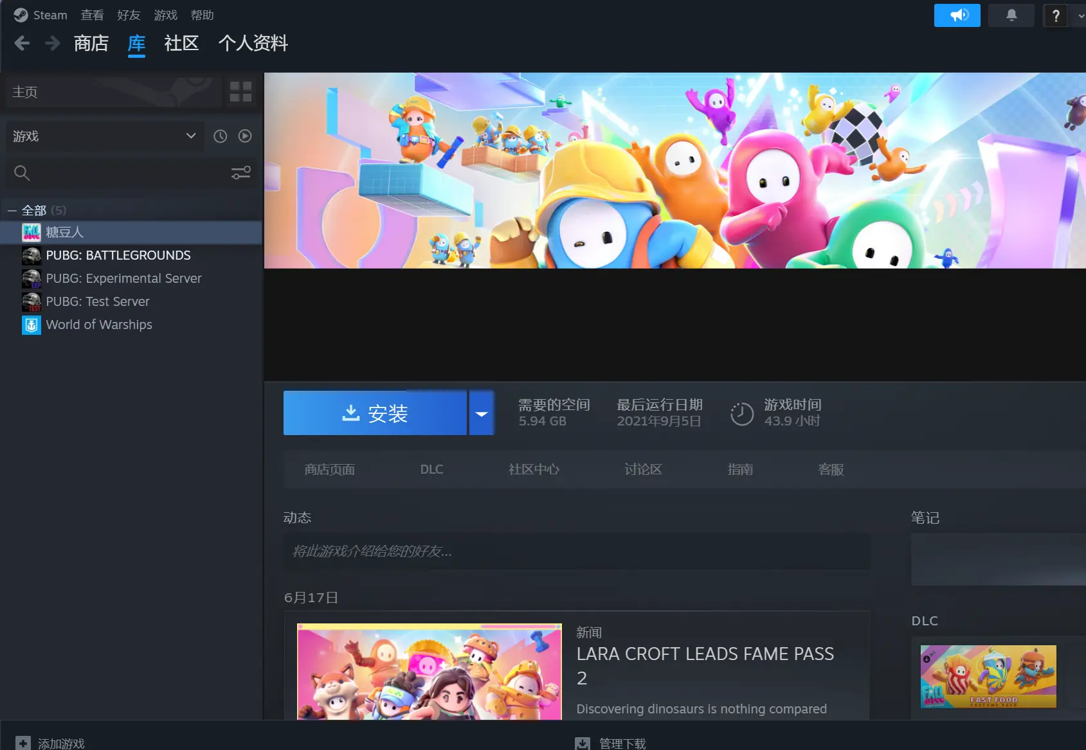Select PUBG: Test Server in library
Screen dimensions: 1086x750
(x=98, y=301)
